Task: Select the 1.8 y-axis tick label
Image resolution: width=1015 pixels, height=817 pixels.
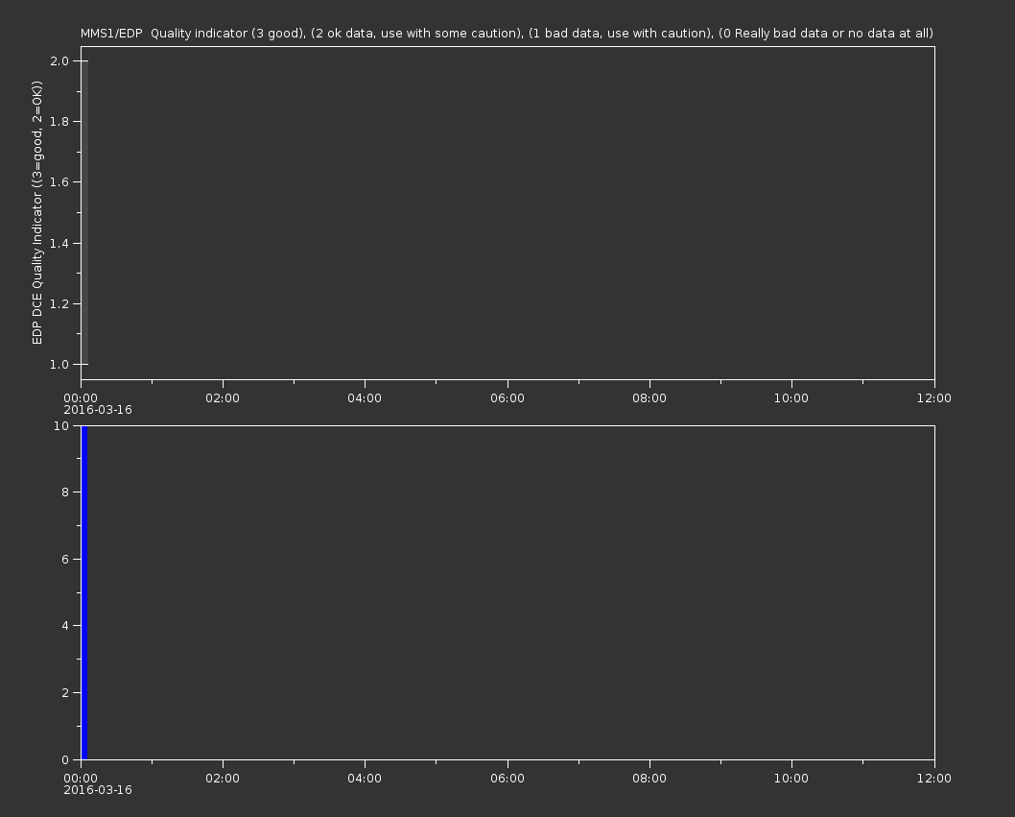Action: point(59,122)
